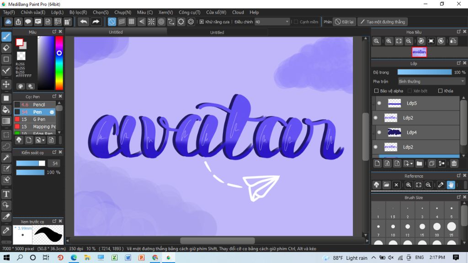The width and height of the screenshot is (468, 263).
Task: Enable radial snap guide
Action: click(151, 22)
